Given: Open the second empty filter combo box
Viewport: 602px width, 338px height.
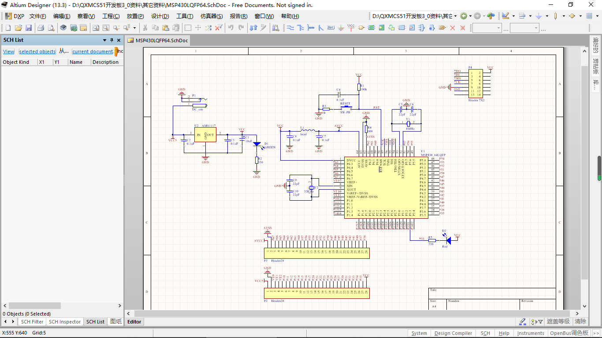Looking at the screenshot, I should (x=524, y=28).
